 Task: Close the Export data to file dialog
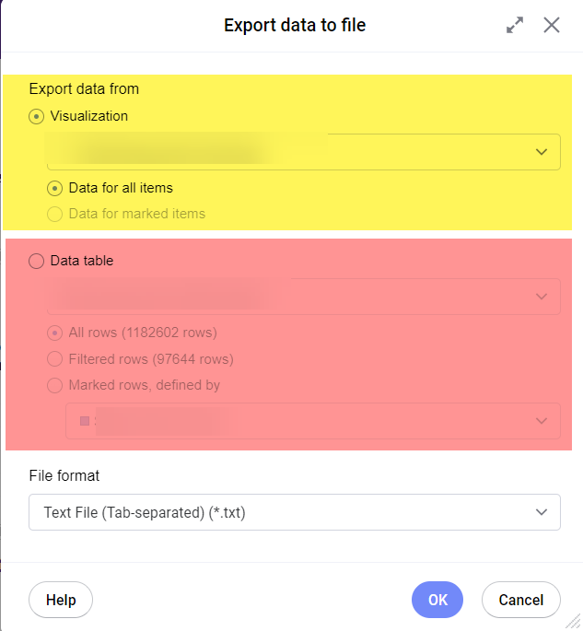pyautogui.click(x=552, y=26)
